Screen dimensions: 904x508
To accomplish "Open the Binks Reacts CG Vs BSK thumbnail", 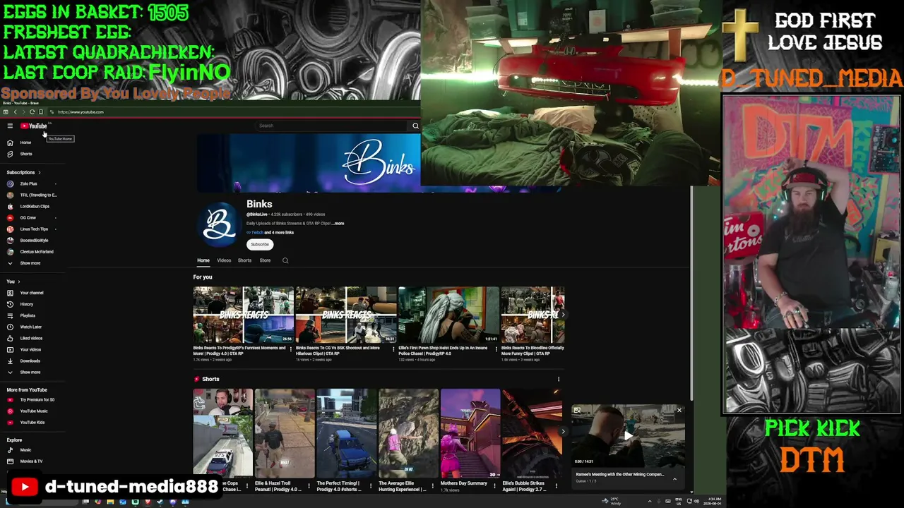I will pos(346,315).
